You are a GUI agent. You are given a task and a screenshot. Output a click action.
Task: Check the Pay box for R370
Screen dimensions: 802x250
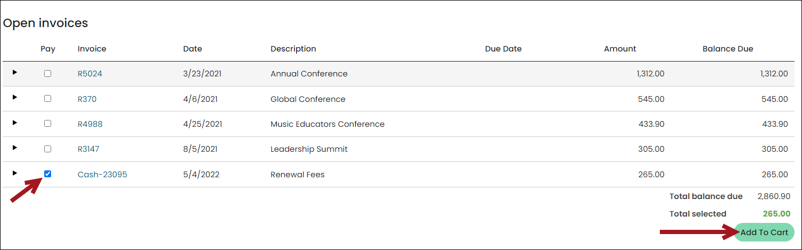pyautogui.click(x=48, y=99)
